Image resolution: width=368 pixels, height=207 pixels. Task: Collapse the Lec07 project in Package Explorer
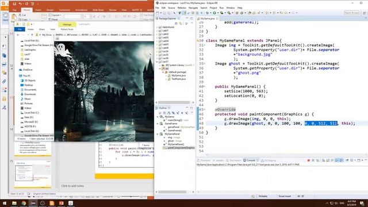click(157, 62)
